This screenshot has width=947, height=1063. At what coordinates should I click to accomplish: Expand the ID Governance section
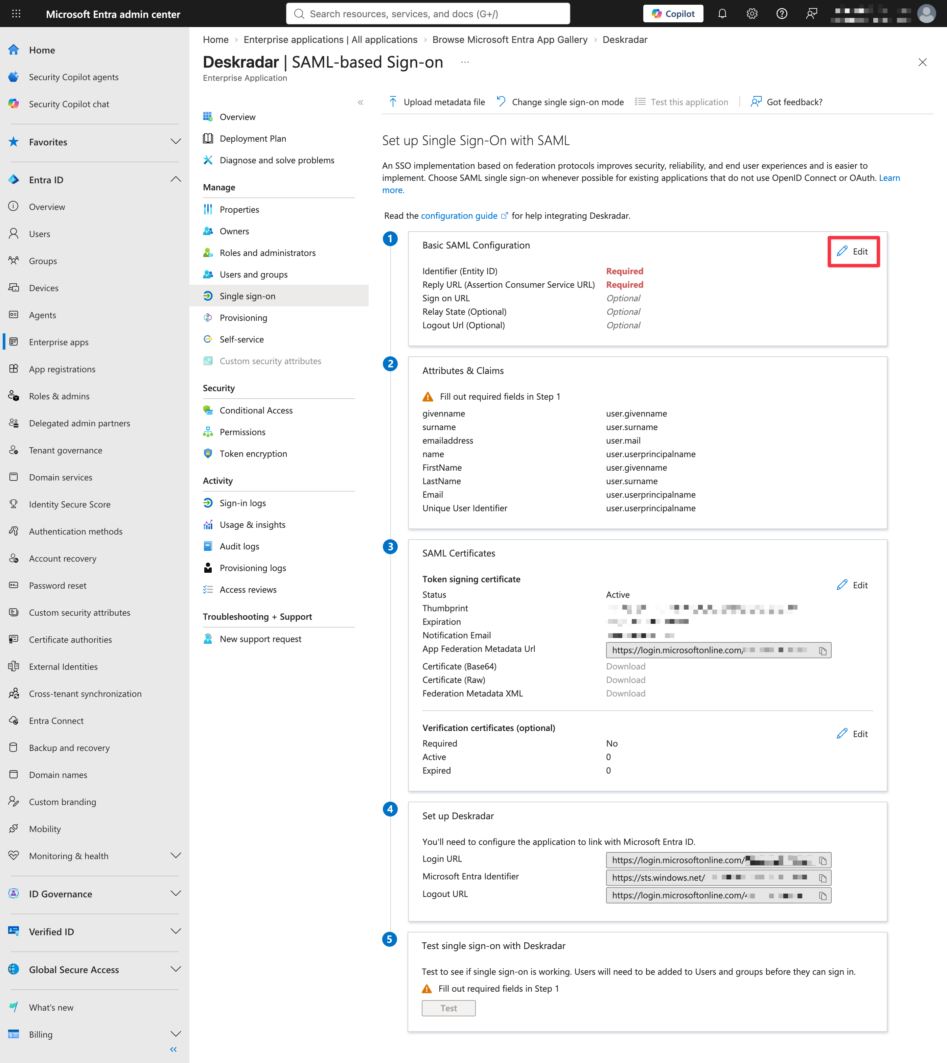tap(176, 894)
